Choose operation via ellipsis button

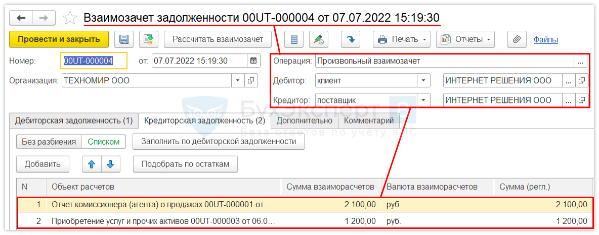coord(581,61)
